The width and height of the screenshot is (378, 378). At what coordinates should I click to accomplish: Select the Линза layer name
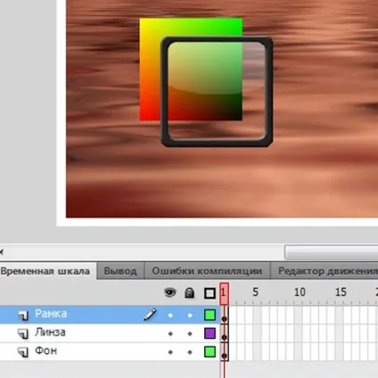coord(50,333)
